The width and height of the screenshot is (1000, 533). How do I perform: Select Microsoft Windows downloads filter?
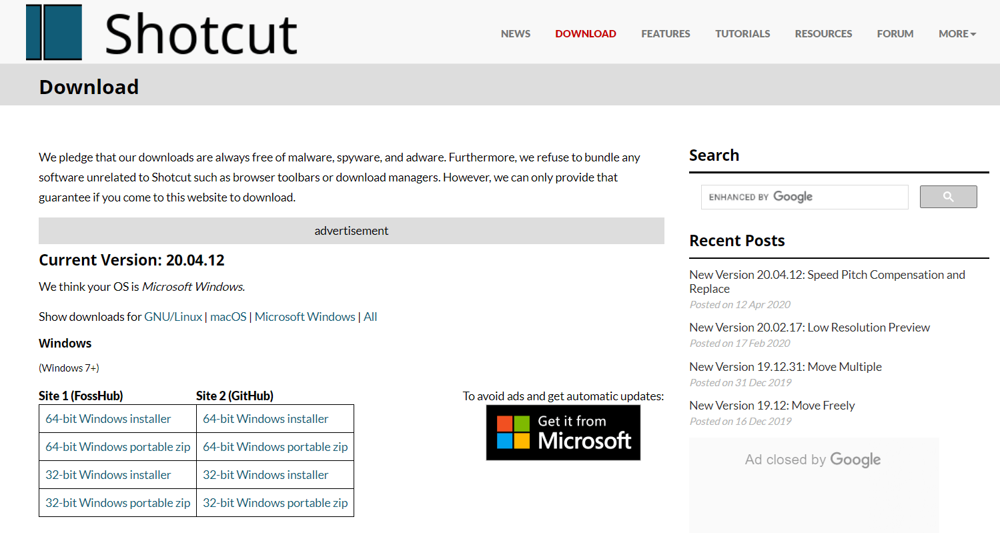click(305, 316)
